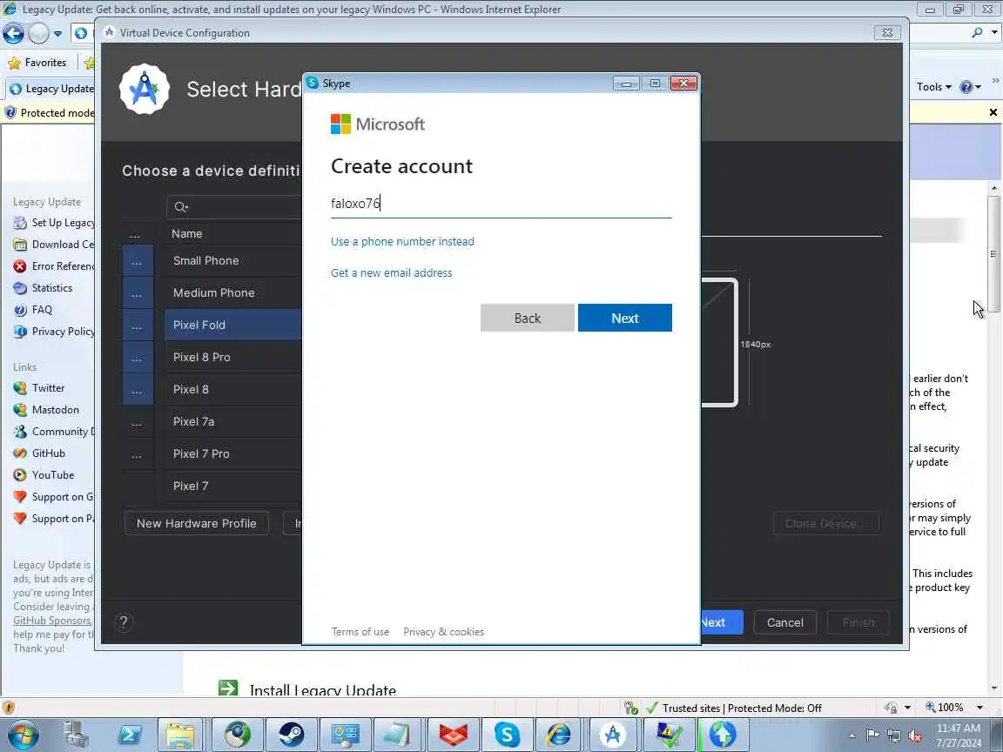This screenshot has width=1003, height=752.
Task: Select Pixel 7 Pro device row
Action: coord(232,453)
